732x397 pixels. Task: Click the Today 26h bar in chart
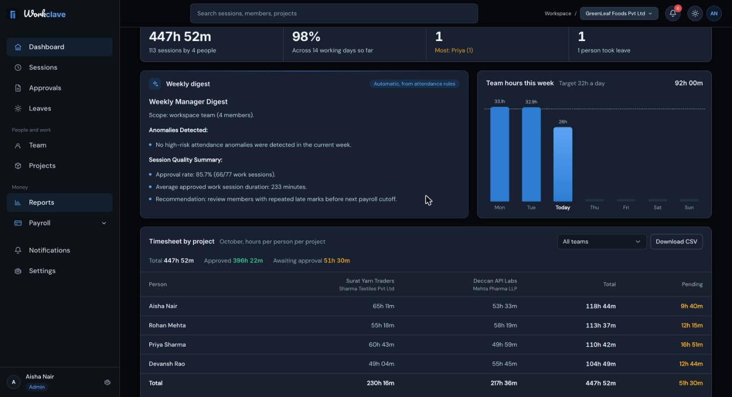click(563, 164)
